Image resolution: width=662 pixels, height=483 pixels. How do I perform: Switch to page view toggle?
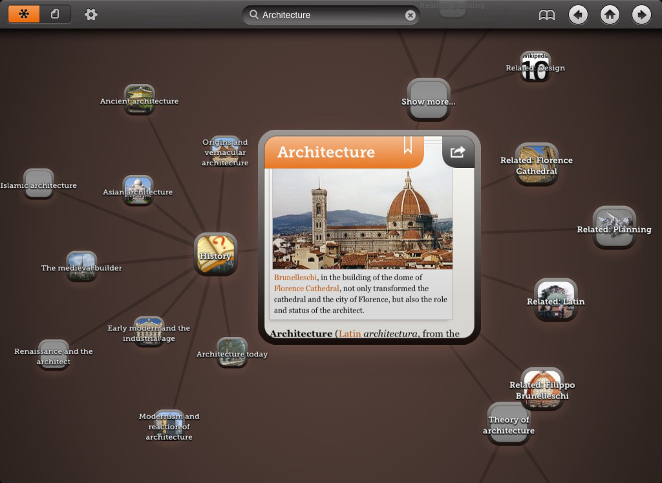(55, 14)
